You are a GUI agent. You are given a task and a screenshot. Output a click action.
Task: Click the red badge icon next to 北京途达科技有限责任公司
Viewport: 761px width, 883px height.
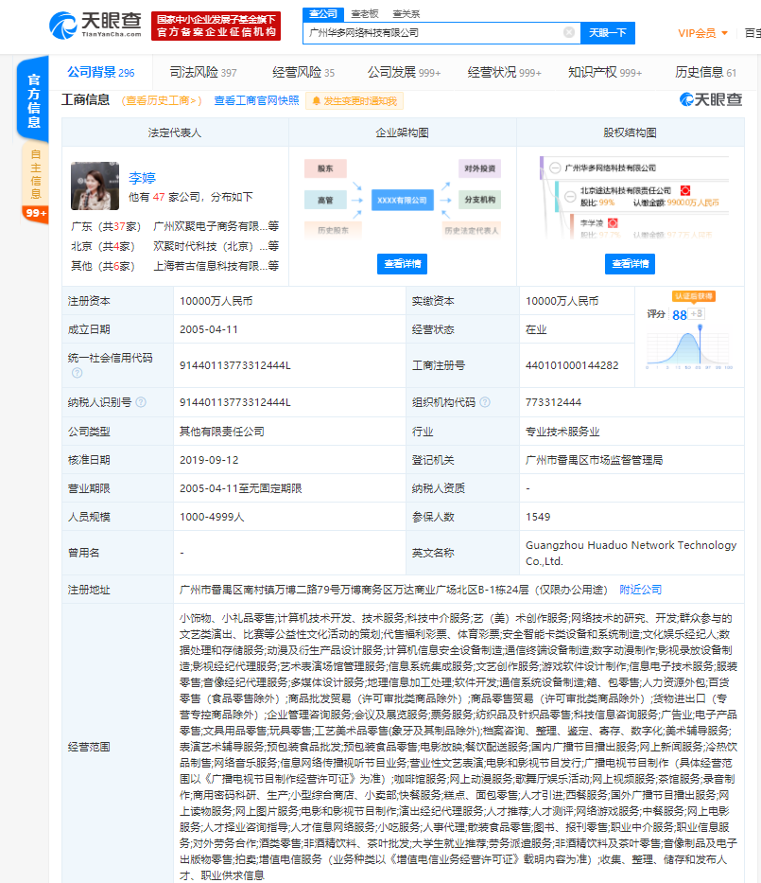tap(684, 191)
